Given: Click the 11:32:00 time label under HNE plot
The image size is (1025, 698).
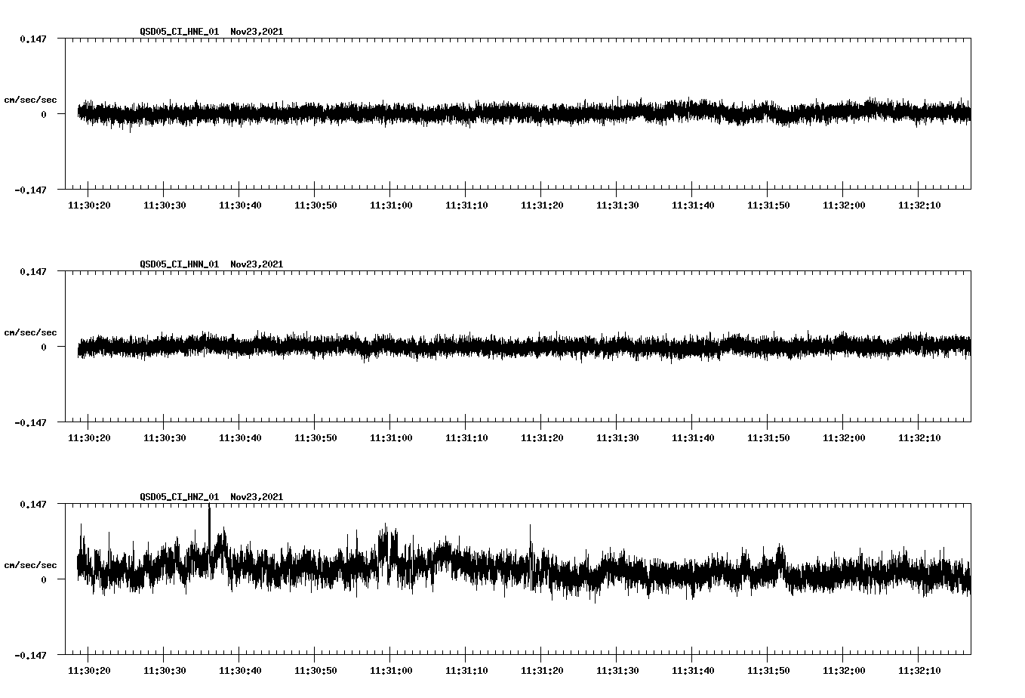Looking at the screenshot, I should pos(844,205).
